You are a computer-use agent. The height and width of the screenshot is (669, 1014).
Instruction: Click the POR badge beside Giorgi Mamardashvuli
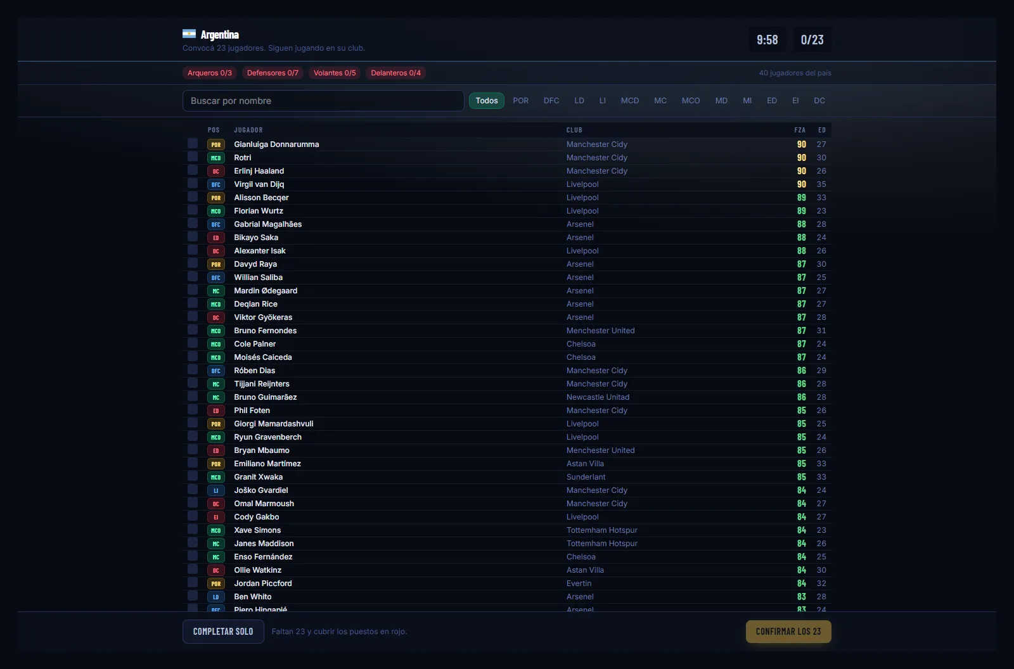(x=216, y=424)
